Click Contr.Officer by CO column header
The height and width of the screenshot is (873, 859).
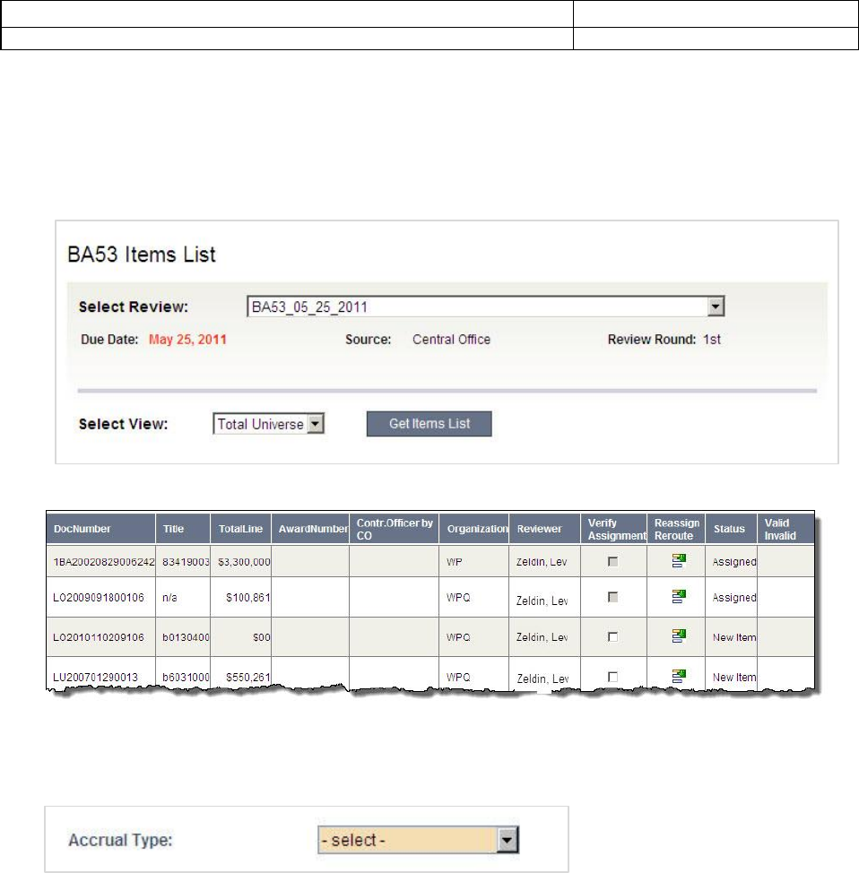[395, 529]
